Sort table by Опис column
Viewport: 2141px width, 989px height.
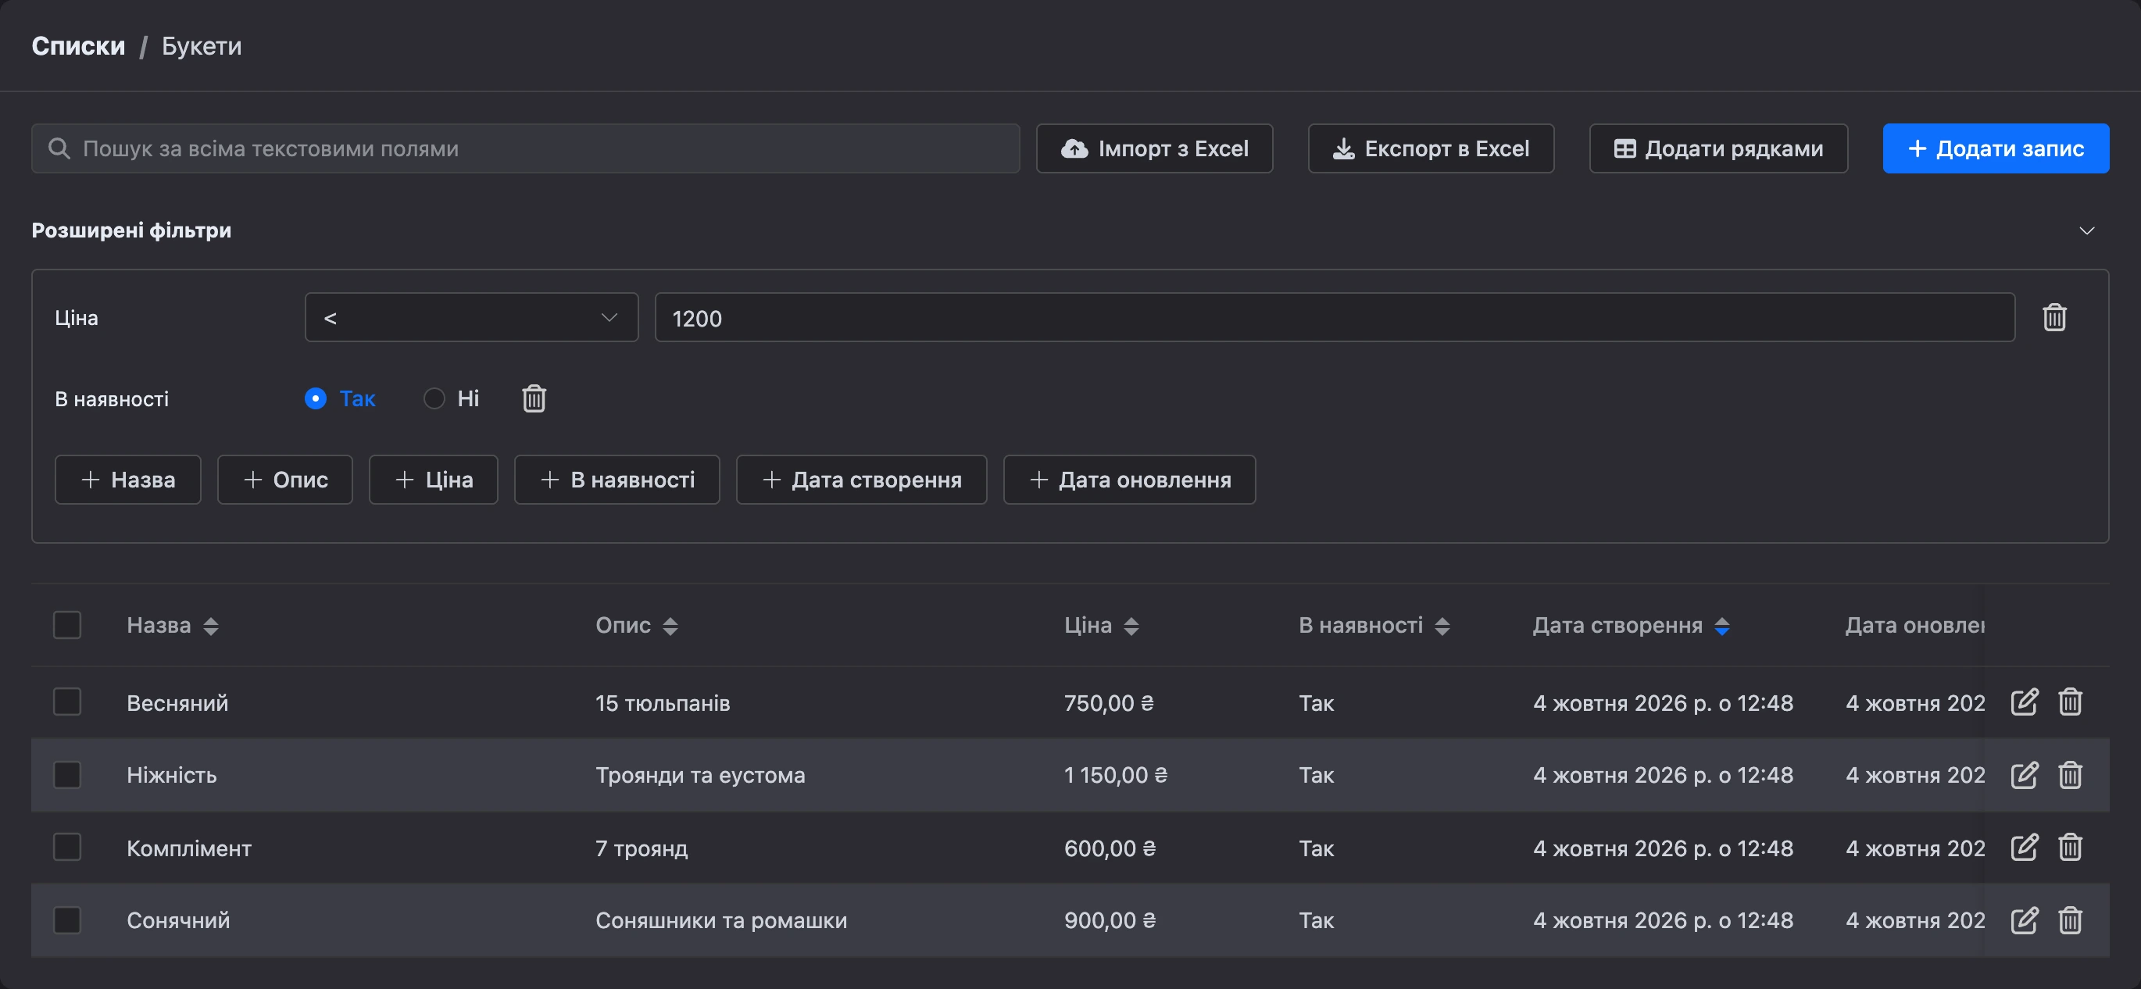(670, 626)
